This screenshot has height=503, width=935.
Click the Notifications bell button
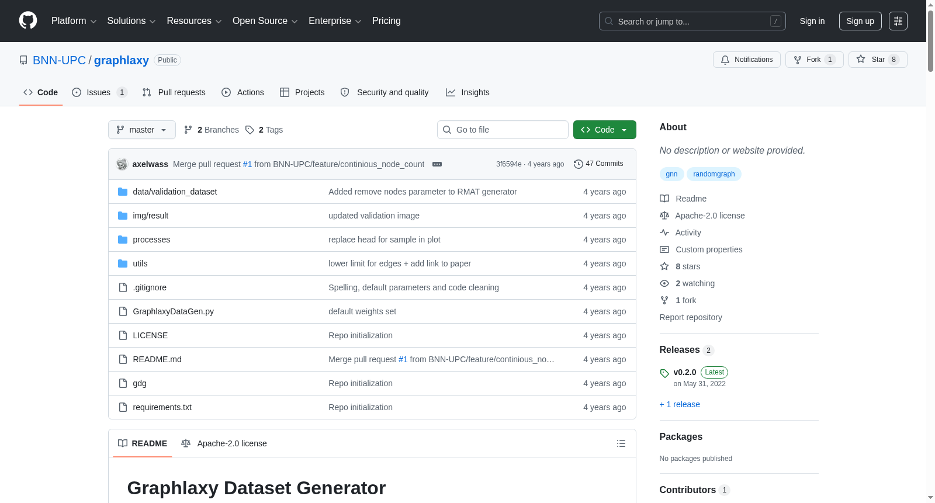pyautogui.click(x=746, y=60)
